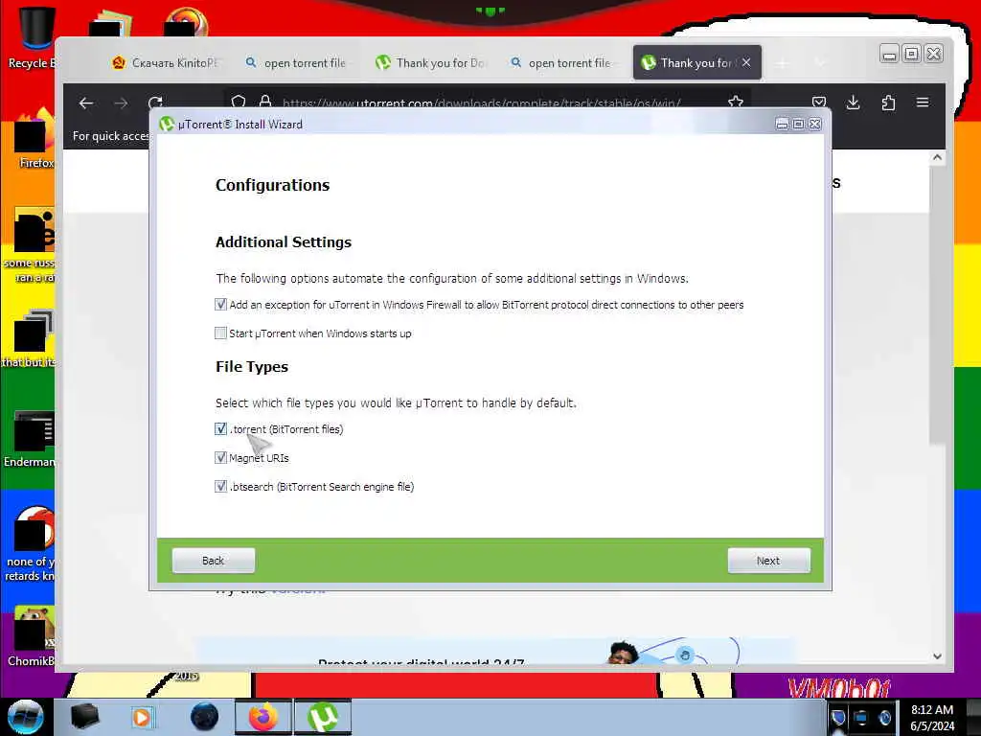Close the active 'Thank you for' tab

[x=746, y=62]
